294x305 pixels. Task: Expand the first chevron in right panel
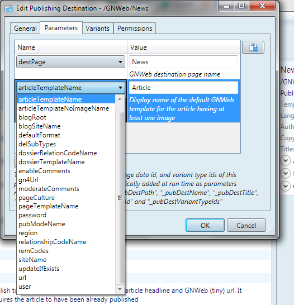point(286,161)
